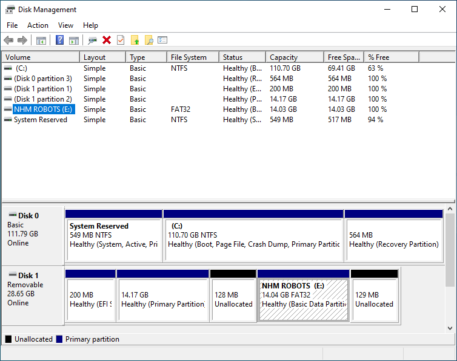Click the 69.41 GB free space cell
Screen dimensions: 457x361
(x=341, y=68)
